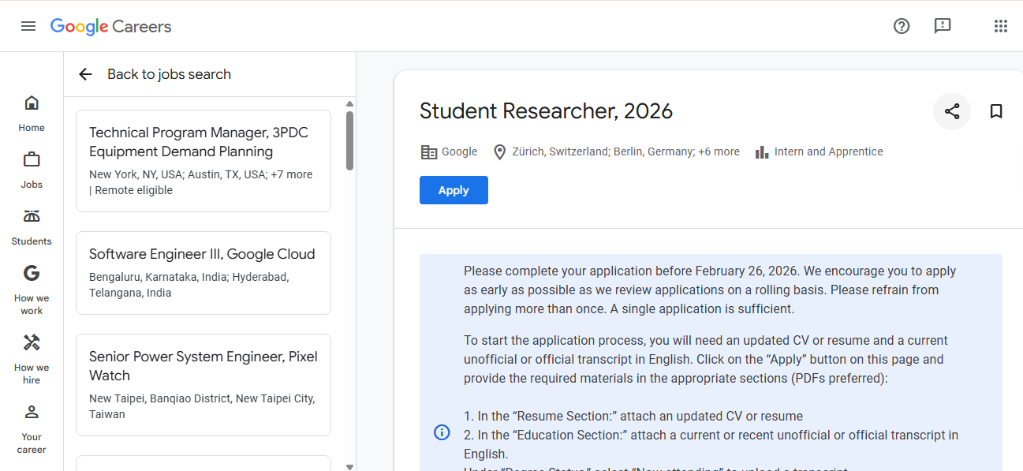Image resolution: width=1023 pixels, height=471 pixels.
Task: Click the Google Careers logo
Action: click(110, 26)
